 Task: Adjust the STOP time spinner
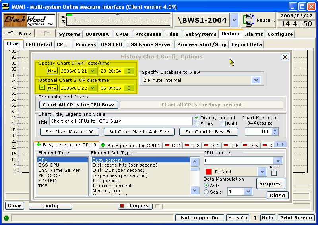tap(129, 88)
